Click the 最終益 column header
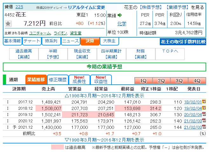This screenshot has height=152, width=210. point(127,89)
